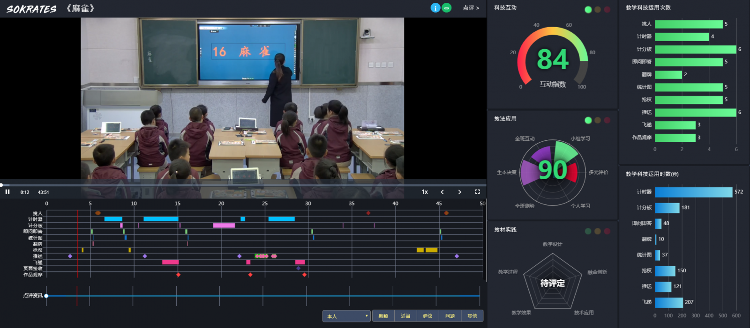Click the 其他 button
Image resolution: width=750 pixels, height=328 pixels.
pos(472,316)
